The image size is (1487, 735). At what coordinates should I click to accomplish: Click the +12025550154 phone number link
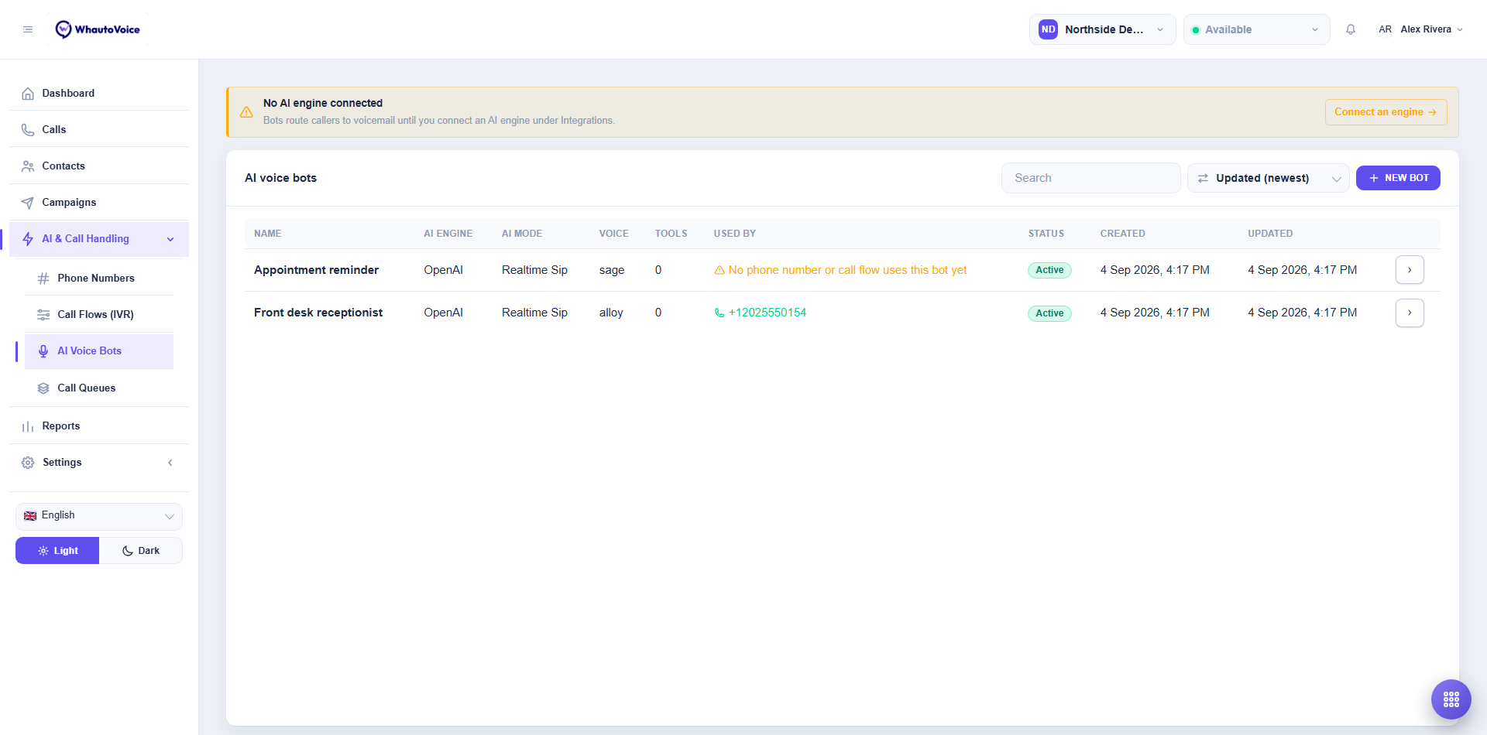coord(767,313)
